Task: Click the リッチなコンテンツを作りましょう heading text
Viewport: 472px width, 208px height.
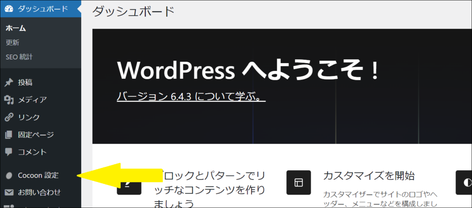Action: tap(210, 190)
